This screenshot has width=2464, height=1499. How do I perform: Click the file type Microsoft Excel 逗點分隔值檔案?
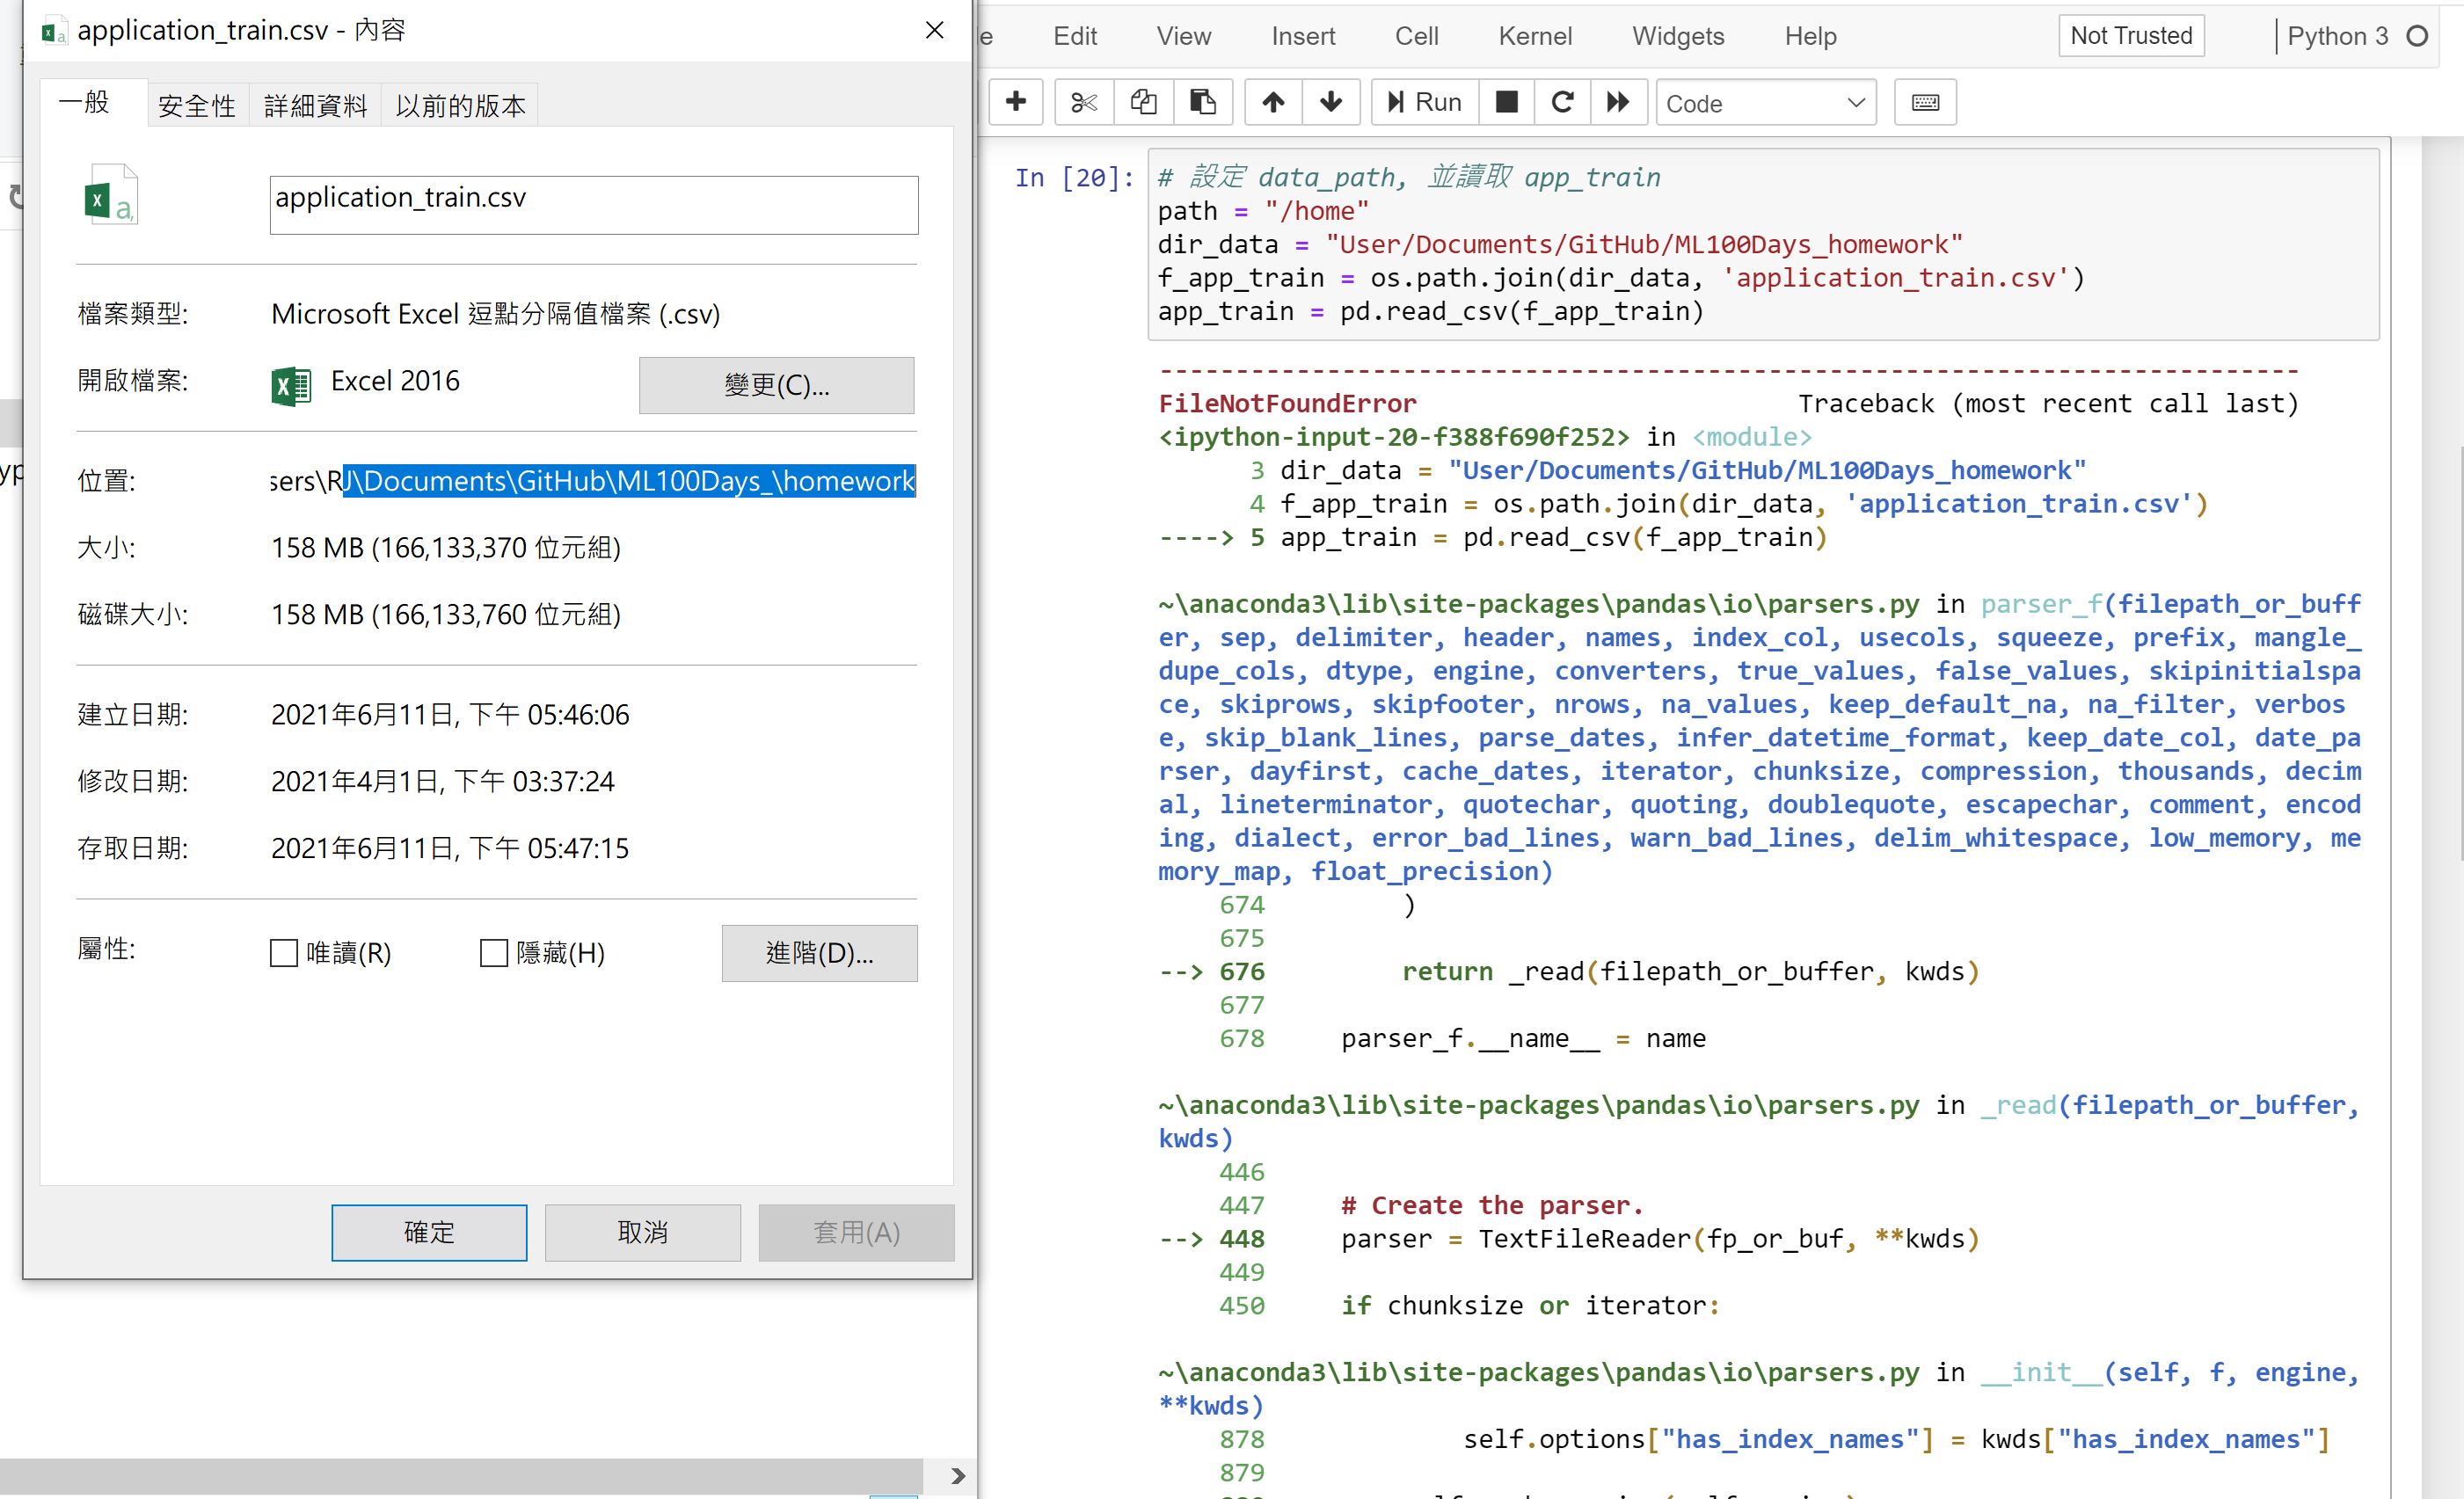pyautogui.click(x=495, y=315)
